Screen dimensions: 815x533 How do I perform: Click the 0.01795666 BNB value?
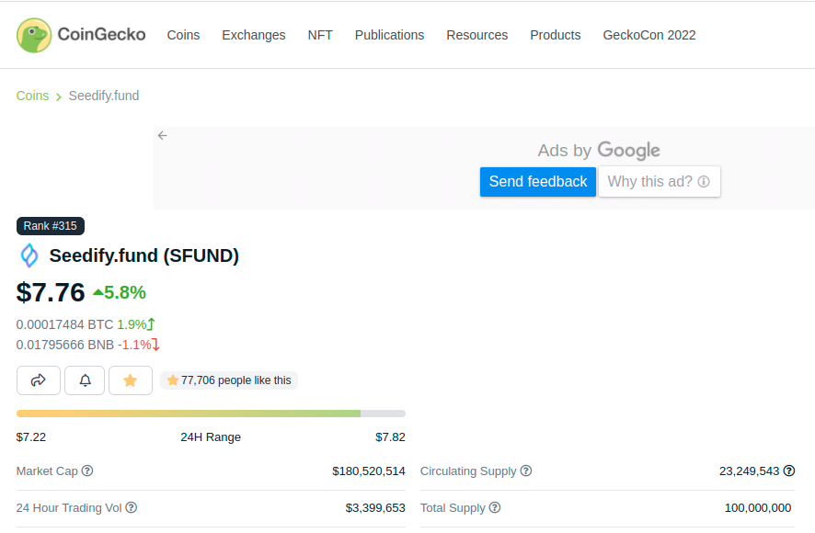(65, 345)
